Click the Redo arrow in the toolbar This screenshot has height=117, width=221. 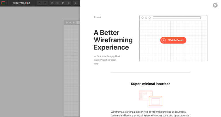click(x=45, y=3)
